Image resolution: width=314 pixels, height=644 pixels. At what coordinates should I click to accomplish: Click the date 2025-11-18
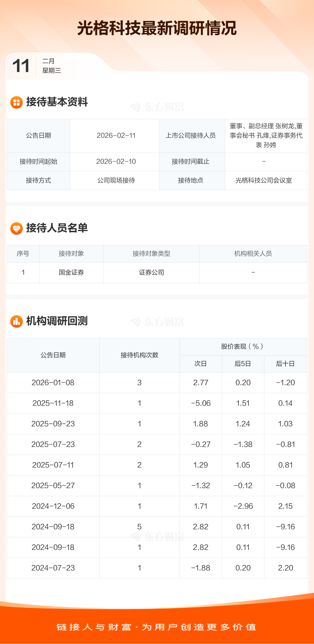point(53,403)
